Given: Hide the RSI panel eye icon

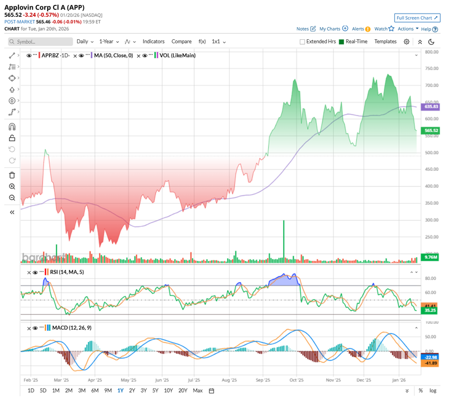Looking at the screenshot, I should (35, 273).
